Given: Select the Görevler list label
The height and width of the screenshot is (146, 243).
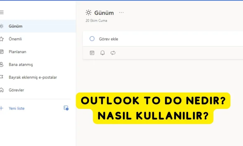Looking at the screenshot, I should click(17, 90).
